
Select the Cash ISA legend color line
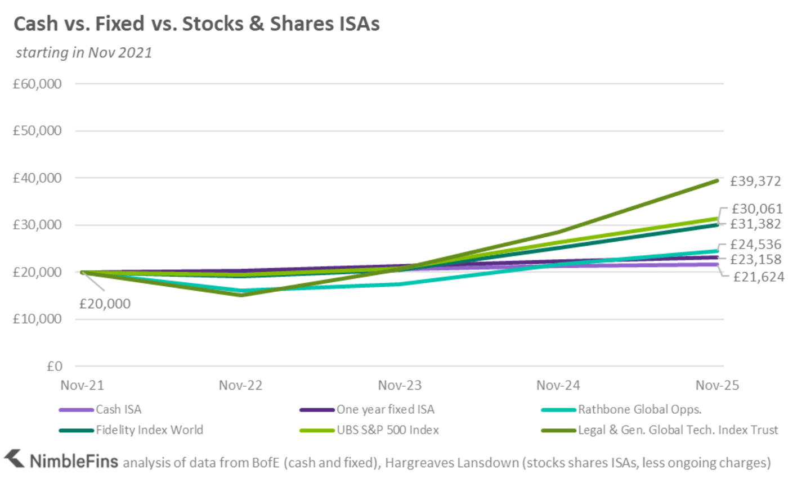click(x=76, y=410)
